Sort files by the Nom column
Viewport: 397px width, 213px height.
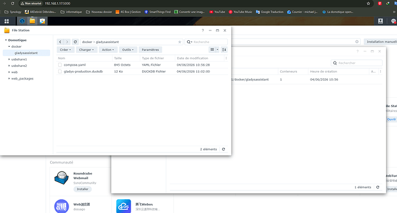pyautogui.click(x=85, y=58)
